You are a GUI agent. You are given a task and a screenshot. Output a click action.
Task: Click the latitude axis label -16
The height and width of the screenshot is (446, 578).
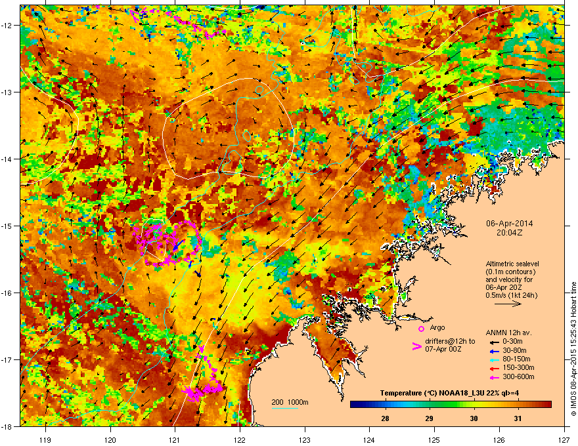click(7, 293)
